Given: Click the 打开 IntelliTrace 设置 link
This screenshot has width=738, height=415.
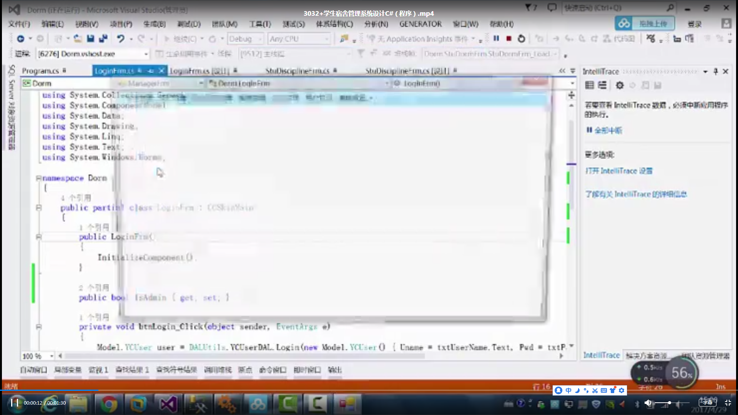Looking at the screenshot, I should [x=619, y=171].
